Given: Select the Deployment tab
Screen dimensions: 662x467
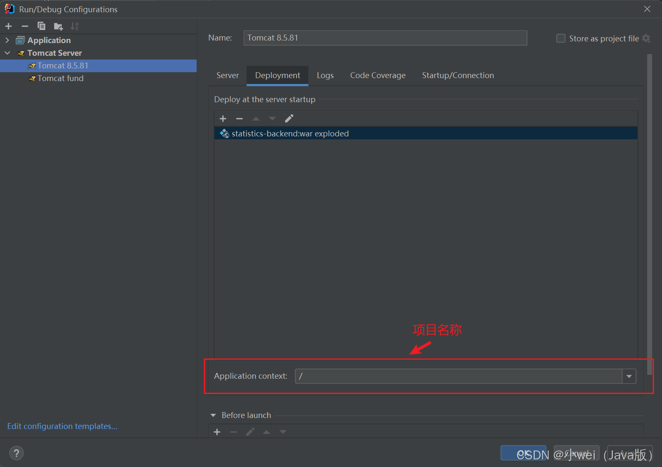Looking at the screenshot, I should [x=277, y=75].
